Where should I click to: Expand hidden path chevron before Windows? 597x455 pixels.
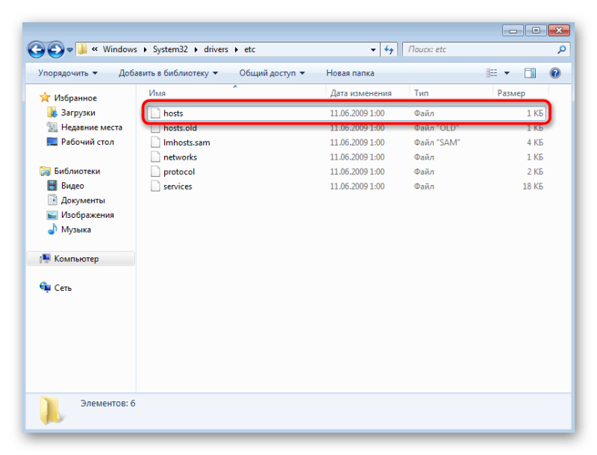pos(95,49)
